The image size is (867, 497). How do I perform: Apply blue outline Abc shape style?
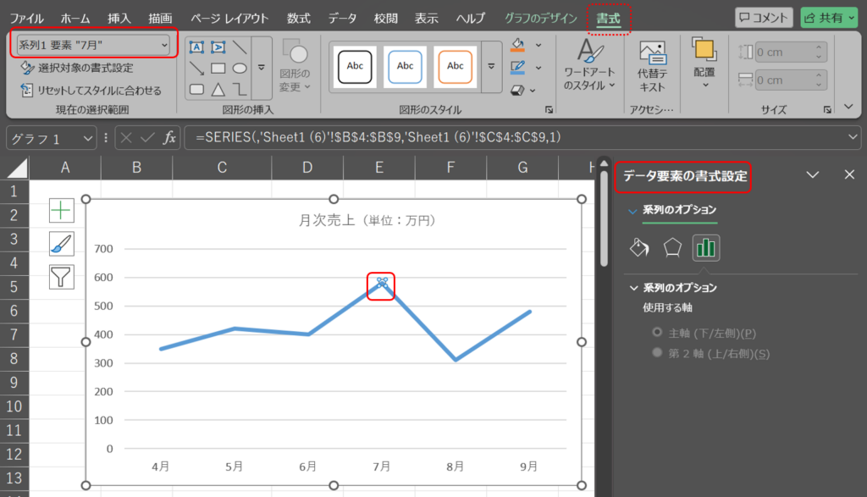(405, 66)
